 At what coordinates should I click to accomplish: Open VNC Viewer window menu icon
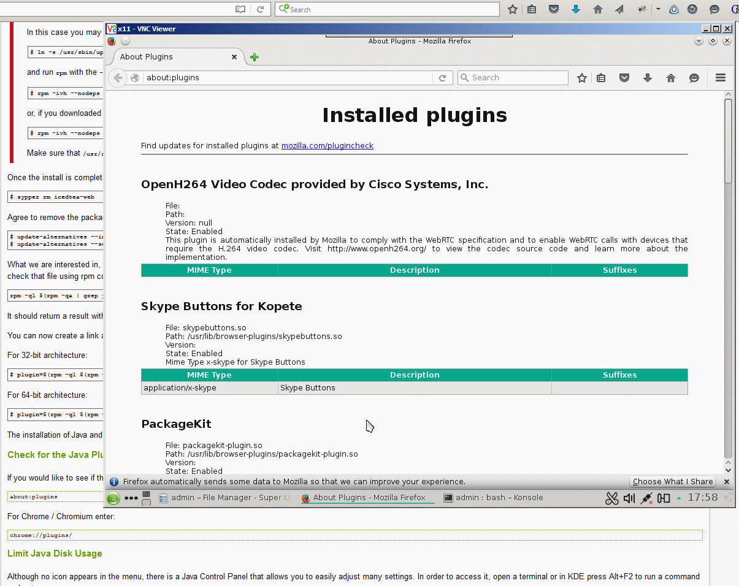[111, 29]
